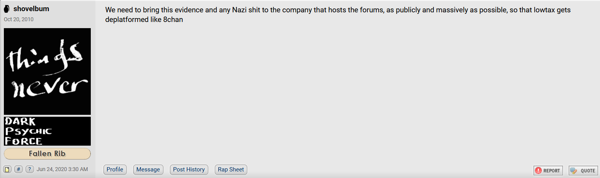Quote shovelbum's post
Screen dimensions: 600x178
pyautogui.click(x=583, y=171)
